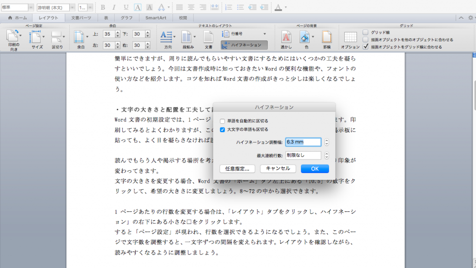Open the character scaling dropdown arrow
This screenshot has height=268, width=476.
click(169, 7)
